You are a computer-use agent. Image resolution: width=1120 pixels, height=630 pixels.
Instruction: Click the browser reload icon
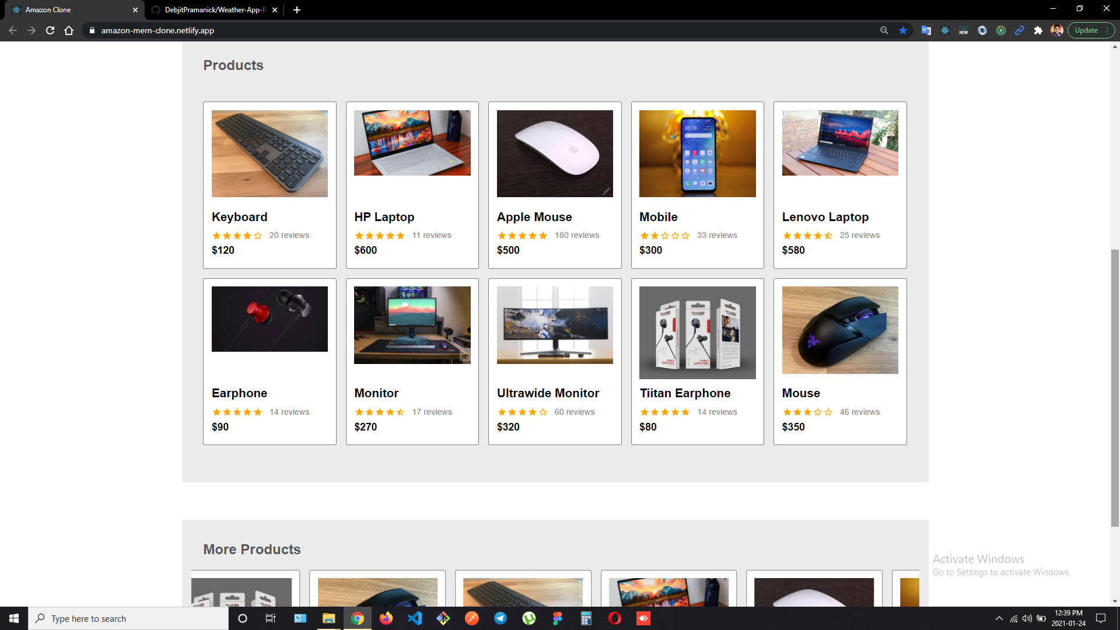[50, 30]
